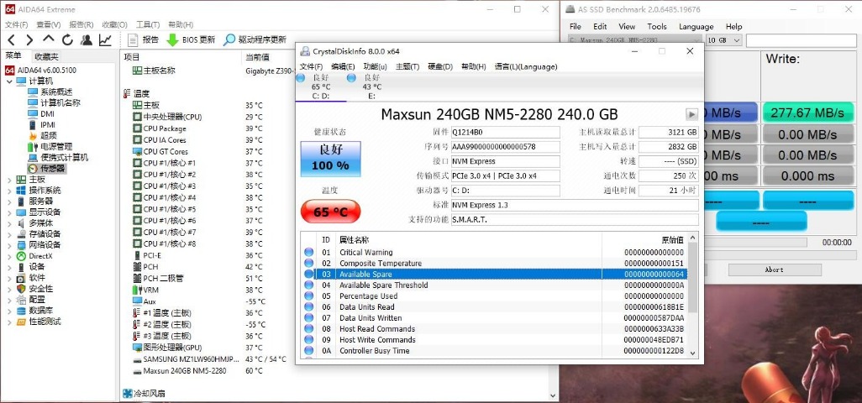
Task: Click the serial number field AAA99000000000000578
Action: (505, 147)
